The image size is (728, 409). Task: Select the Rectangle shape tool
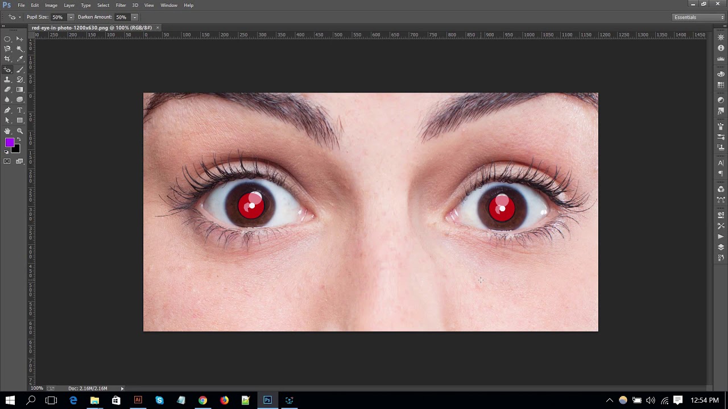[20, 120]
